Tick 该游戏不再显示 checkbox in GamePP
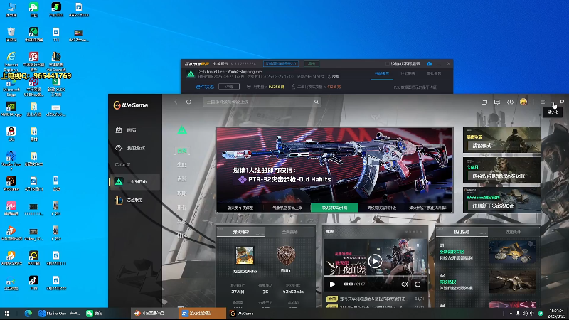Image resolution: width=569 pixels, height=320 pixels. [387, 64]
